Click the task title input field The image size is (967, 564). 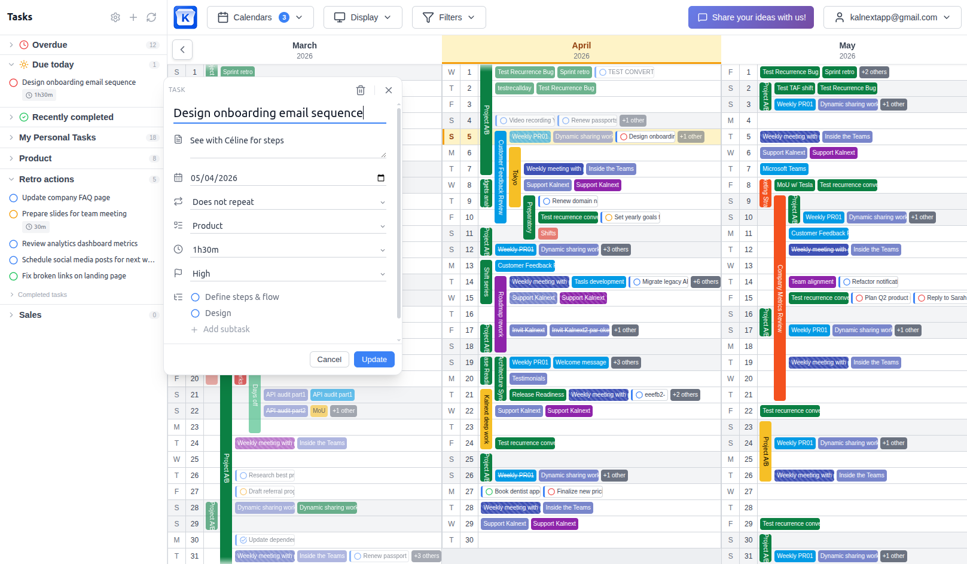pyautogui.click(x=279, y=113)
